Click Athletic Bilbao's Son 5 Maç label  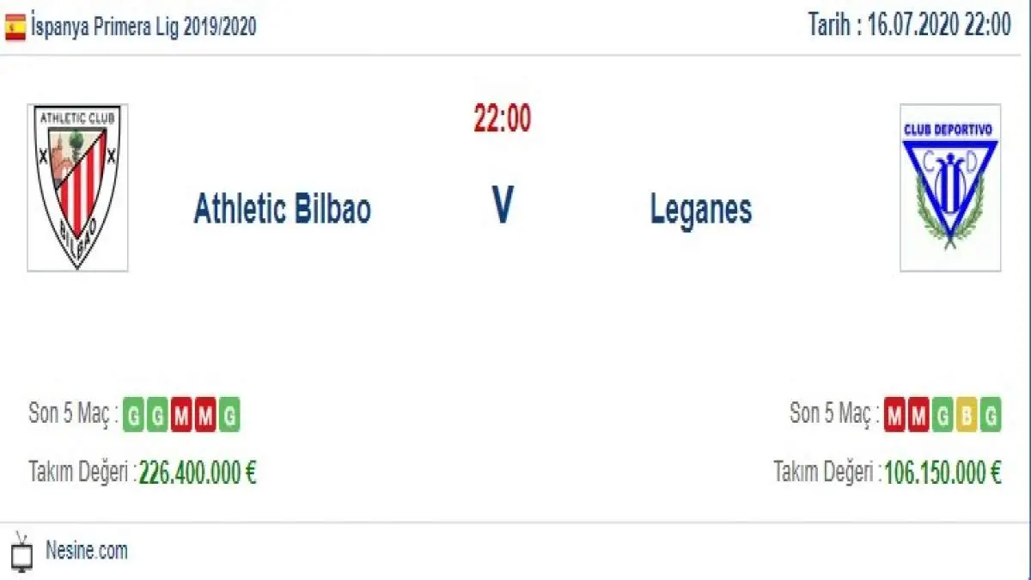click(x=72, y=414)
